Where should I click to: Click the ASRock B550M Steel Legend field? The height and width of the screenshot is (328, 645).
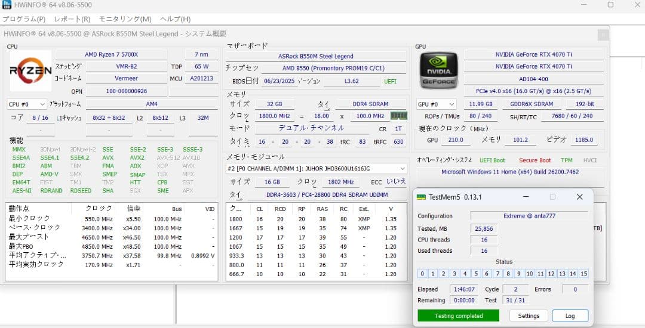[316, 56]
